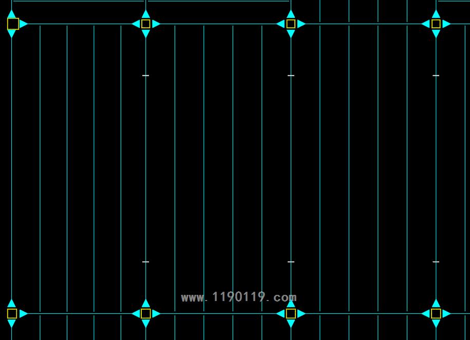This screenshot has width=470, height=340.
Task: Click downward arrow below top-right node
Action: (436, 33)
